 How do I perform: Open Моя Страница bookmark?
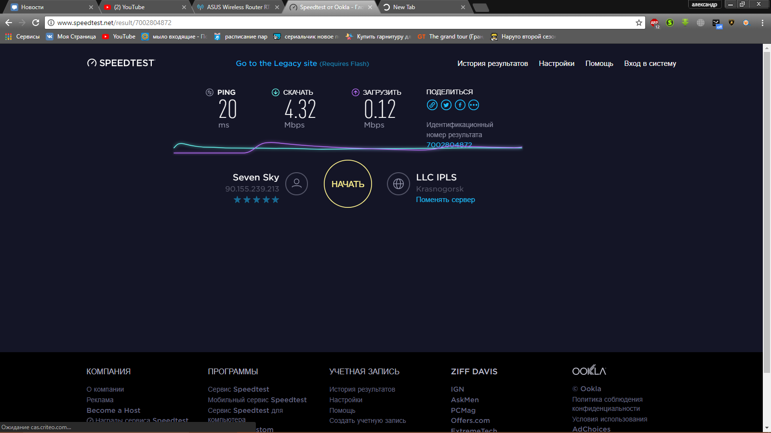coord(71,37)
